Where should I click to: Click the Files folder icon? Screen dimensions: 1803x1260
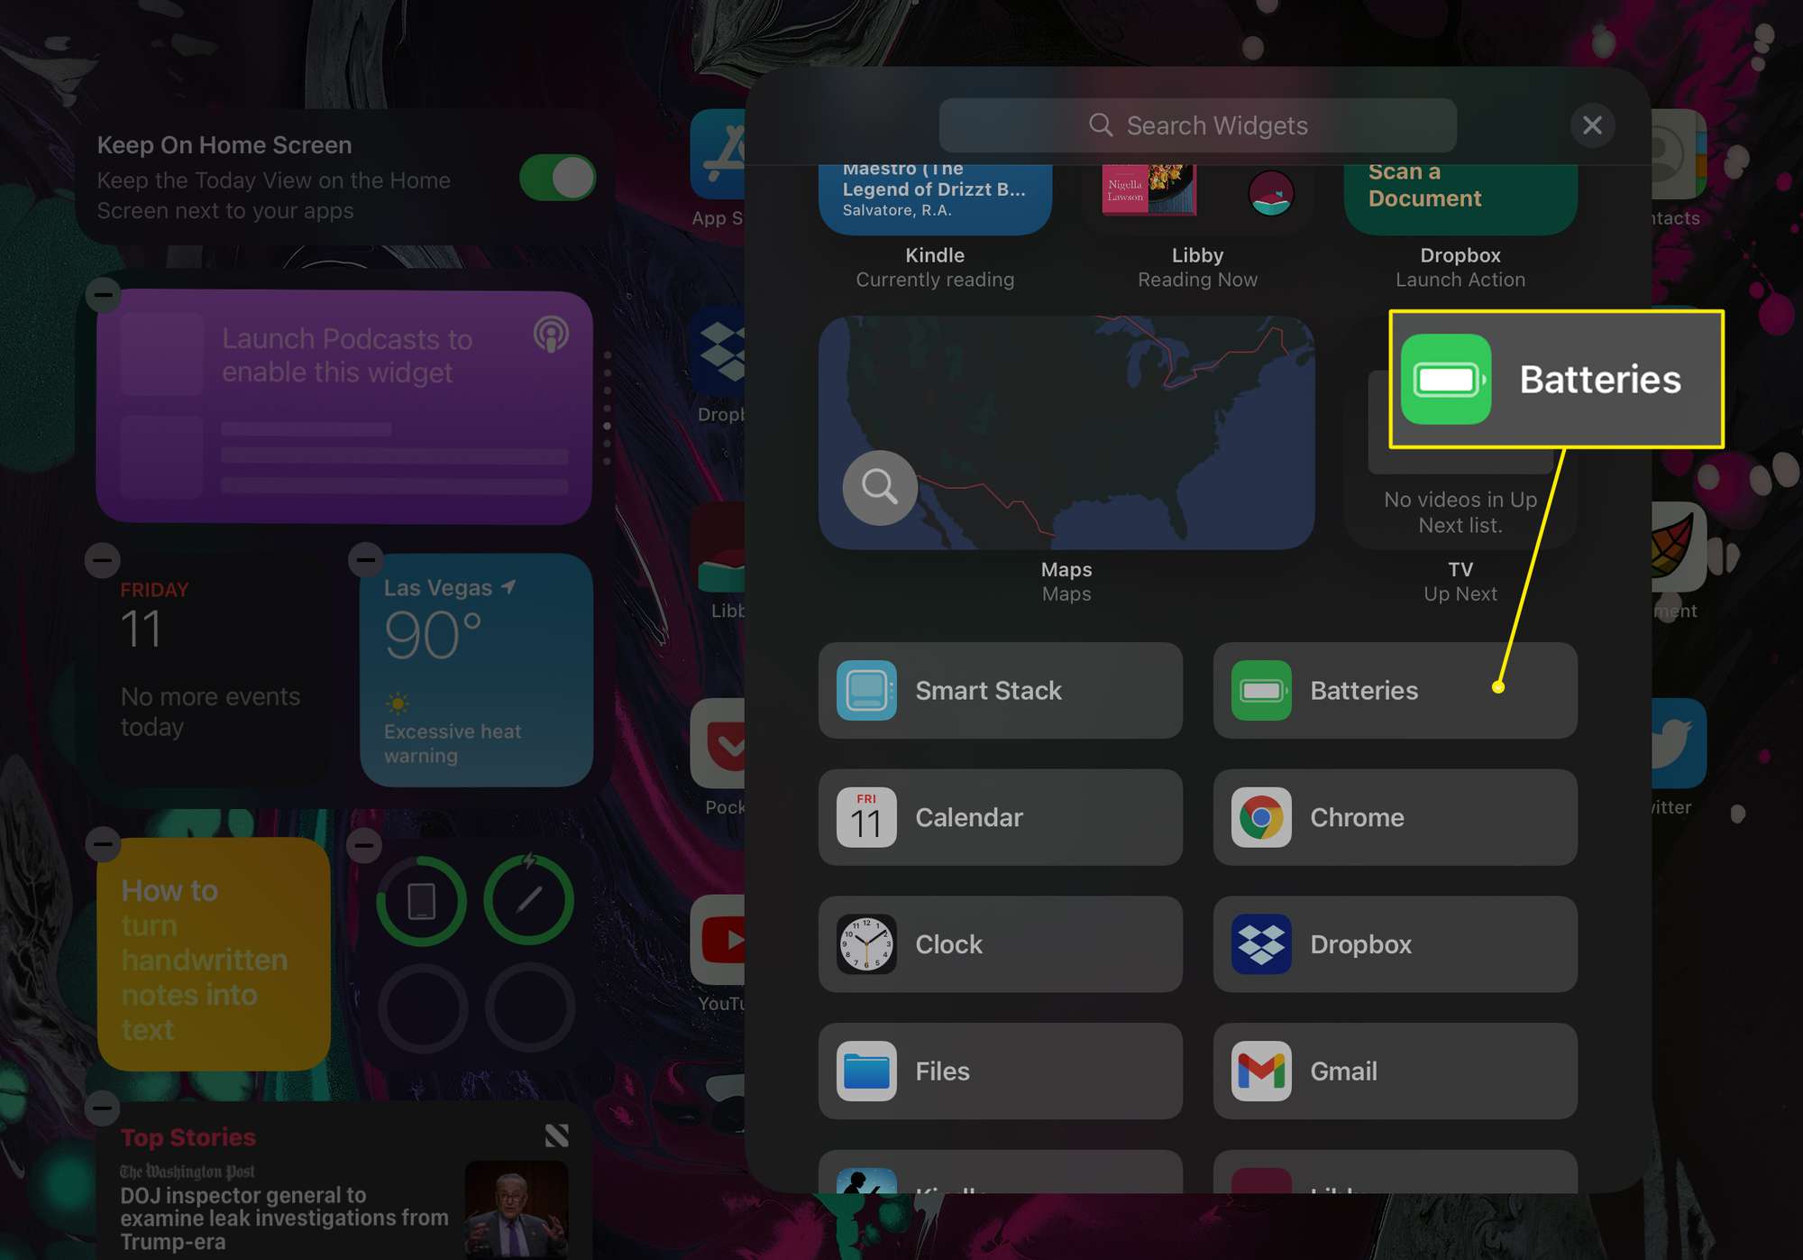point(866,1071)
